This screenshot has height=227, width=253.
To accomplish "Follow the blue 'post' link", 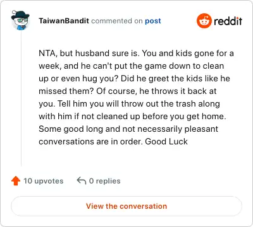I will [x=153, y=21].
